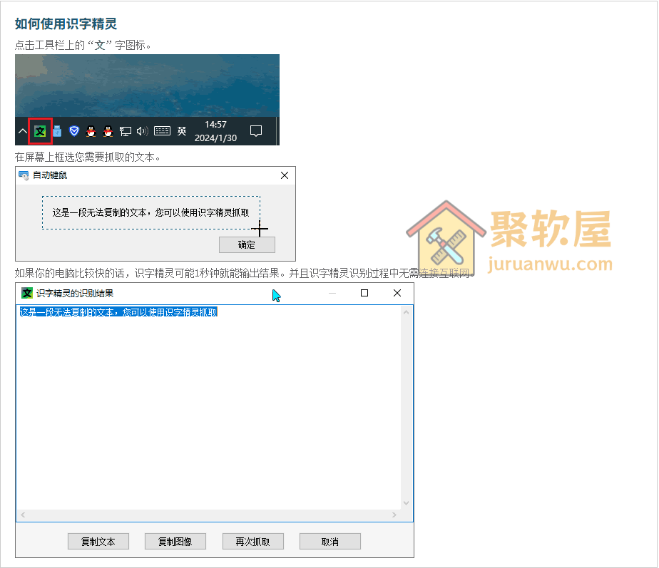Open the network status tray icon
Screen dimensions: 659x568
tap(126, 130)
